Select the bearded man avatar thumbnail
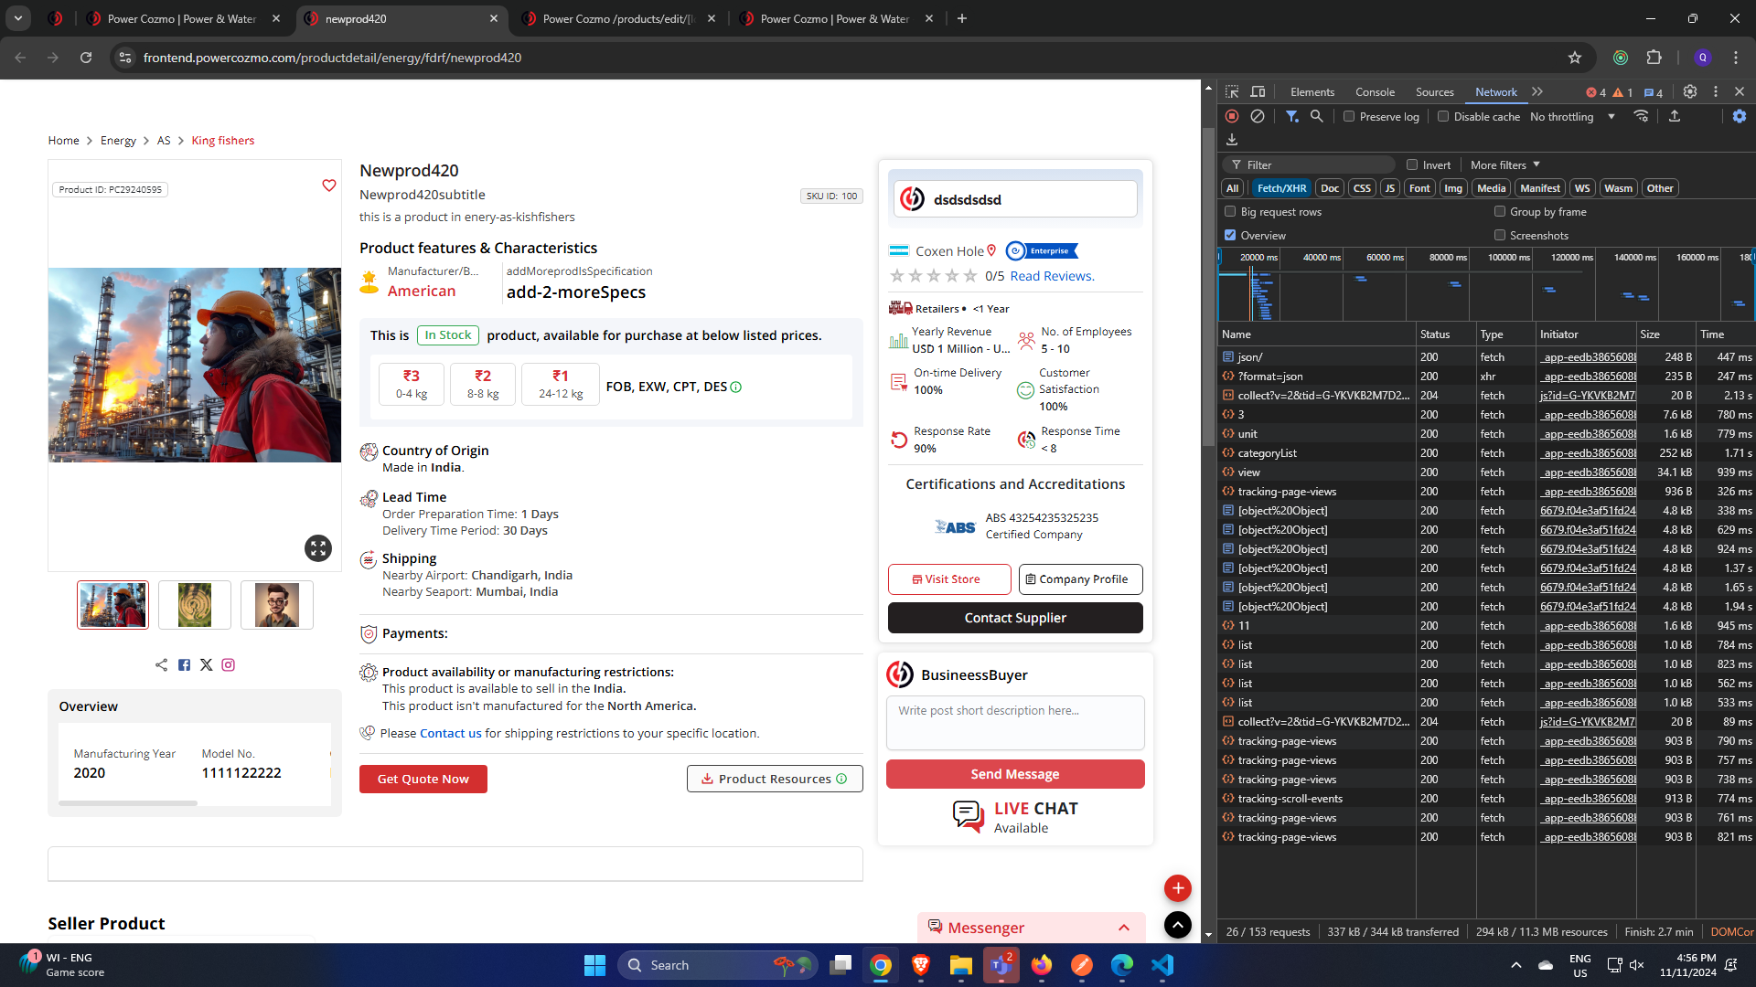 (277, 605)
